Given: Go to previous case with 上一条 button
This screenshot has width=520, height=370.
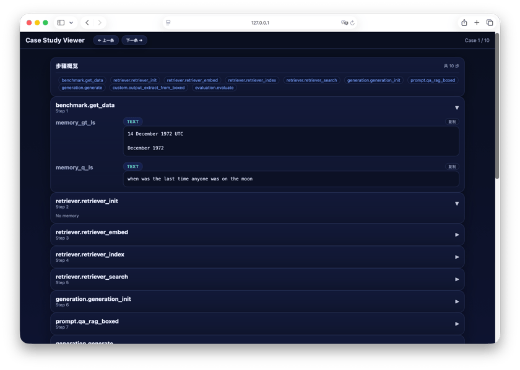Looking at the screenshot, I should coord(106,40).
